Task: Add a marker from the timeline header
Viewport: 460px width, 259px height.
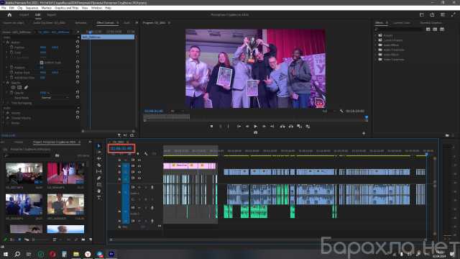Action: point(138,153)
